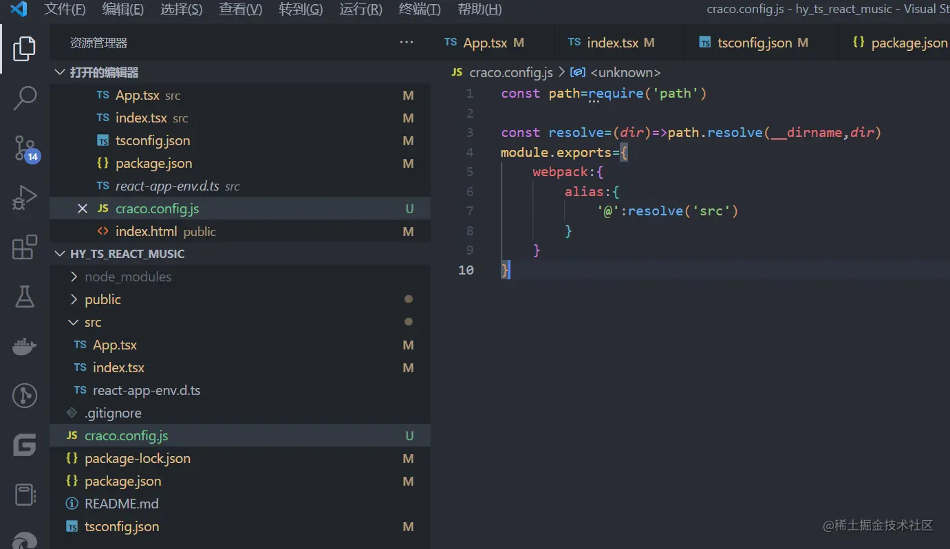Switch to the index.tsx editor tab
Image resolution: width=950 pixels, height=549 pixels.
612,43
